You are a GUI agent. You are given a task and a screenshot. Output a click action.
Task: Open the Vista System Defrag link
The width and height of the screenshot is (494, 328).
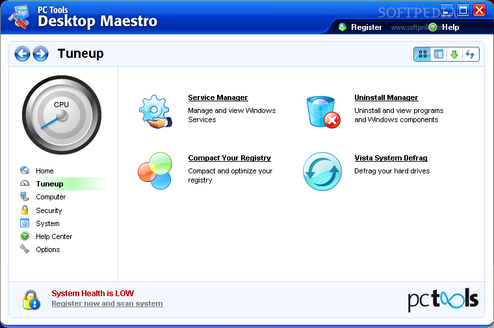point(391,158)
